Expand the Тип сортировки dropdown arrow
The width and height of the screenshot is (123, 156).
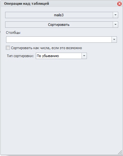coord(84,56)
